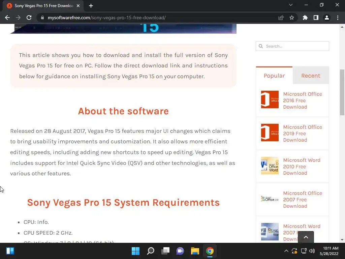Click the scrollbar up arrow
Image resolution: width=345 pixels, height=259 pixels.
pyautogui.click(x=342, y=27)
